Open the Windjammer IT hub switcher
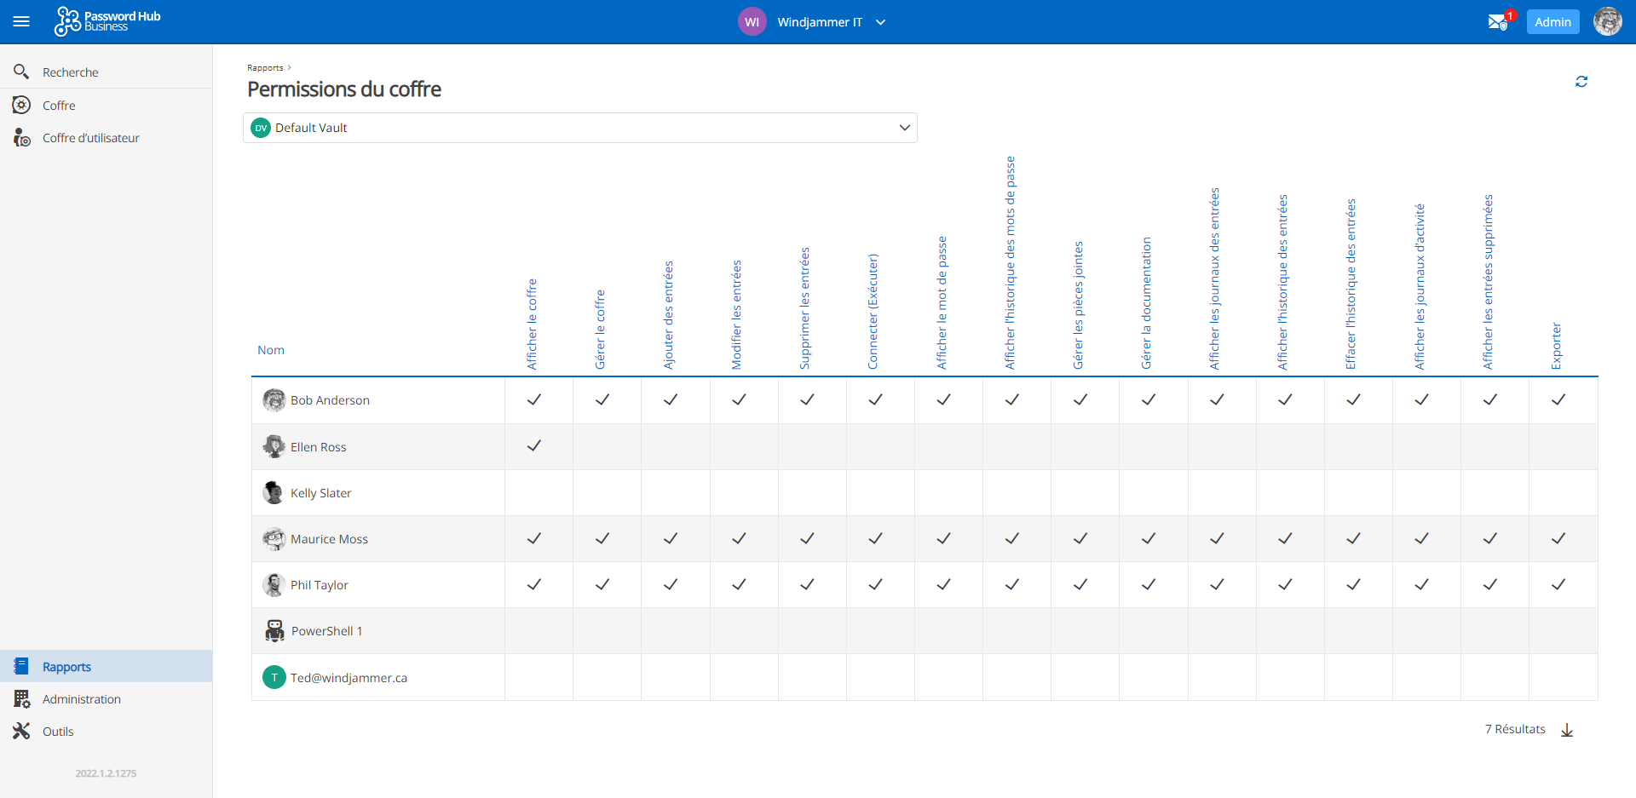This screenshot has width=1636, height=798. [814, 22]
